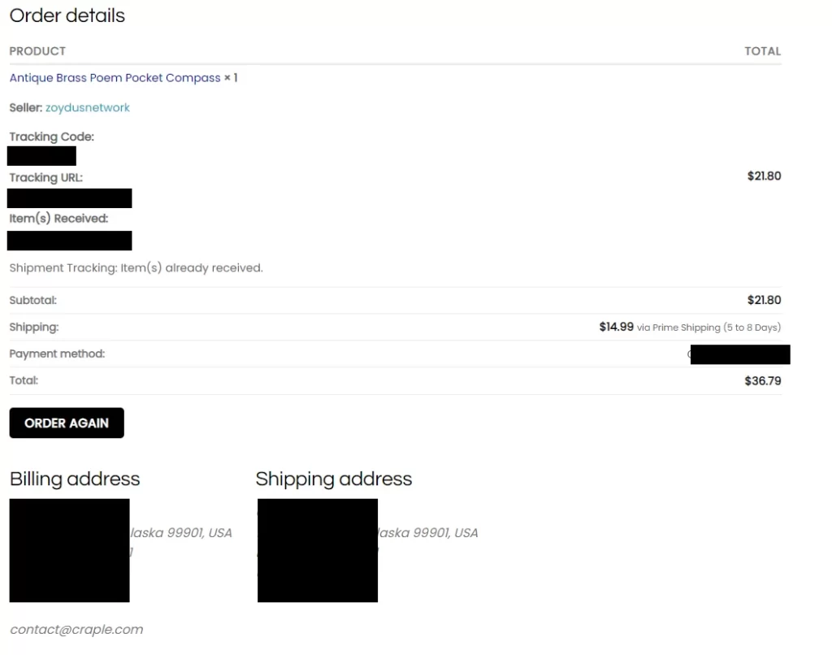Select the Subtotal label
The height and width of the screenshot is (655, 832).
pyautogui.click(x=32, y=301)
